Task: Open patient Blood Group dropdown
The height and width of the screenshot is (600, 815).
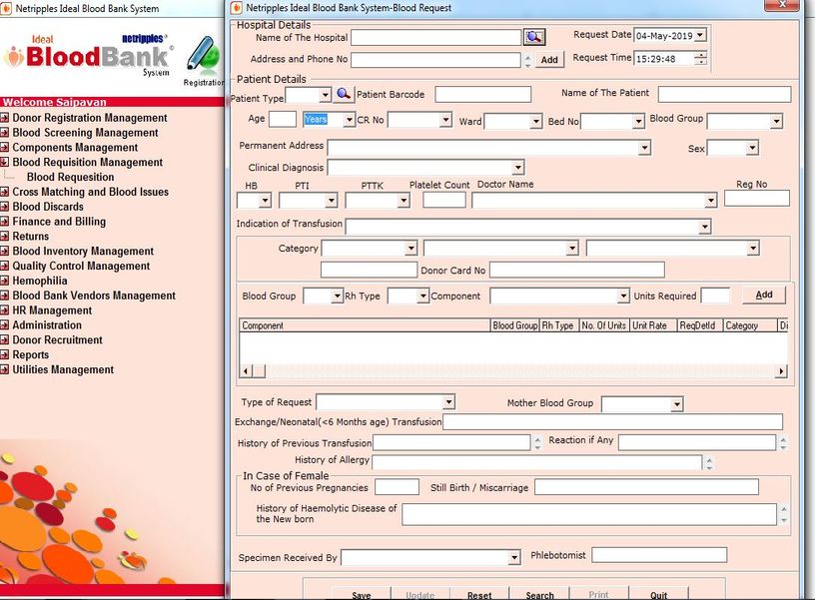Action: (776, 122)
